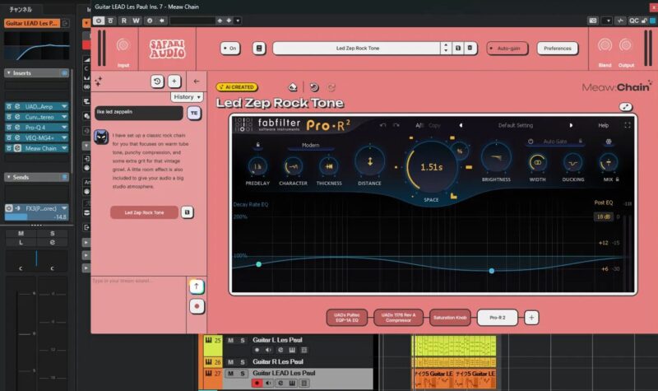Select the Pro-R 2 chain slot

click(x=498, y=318)
